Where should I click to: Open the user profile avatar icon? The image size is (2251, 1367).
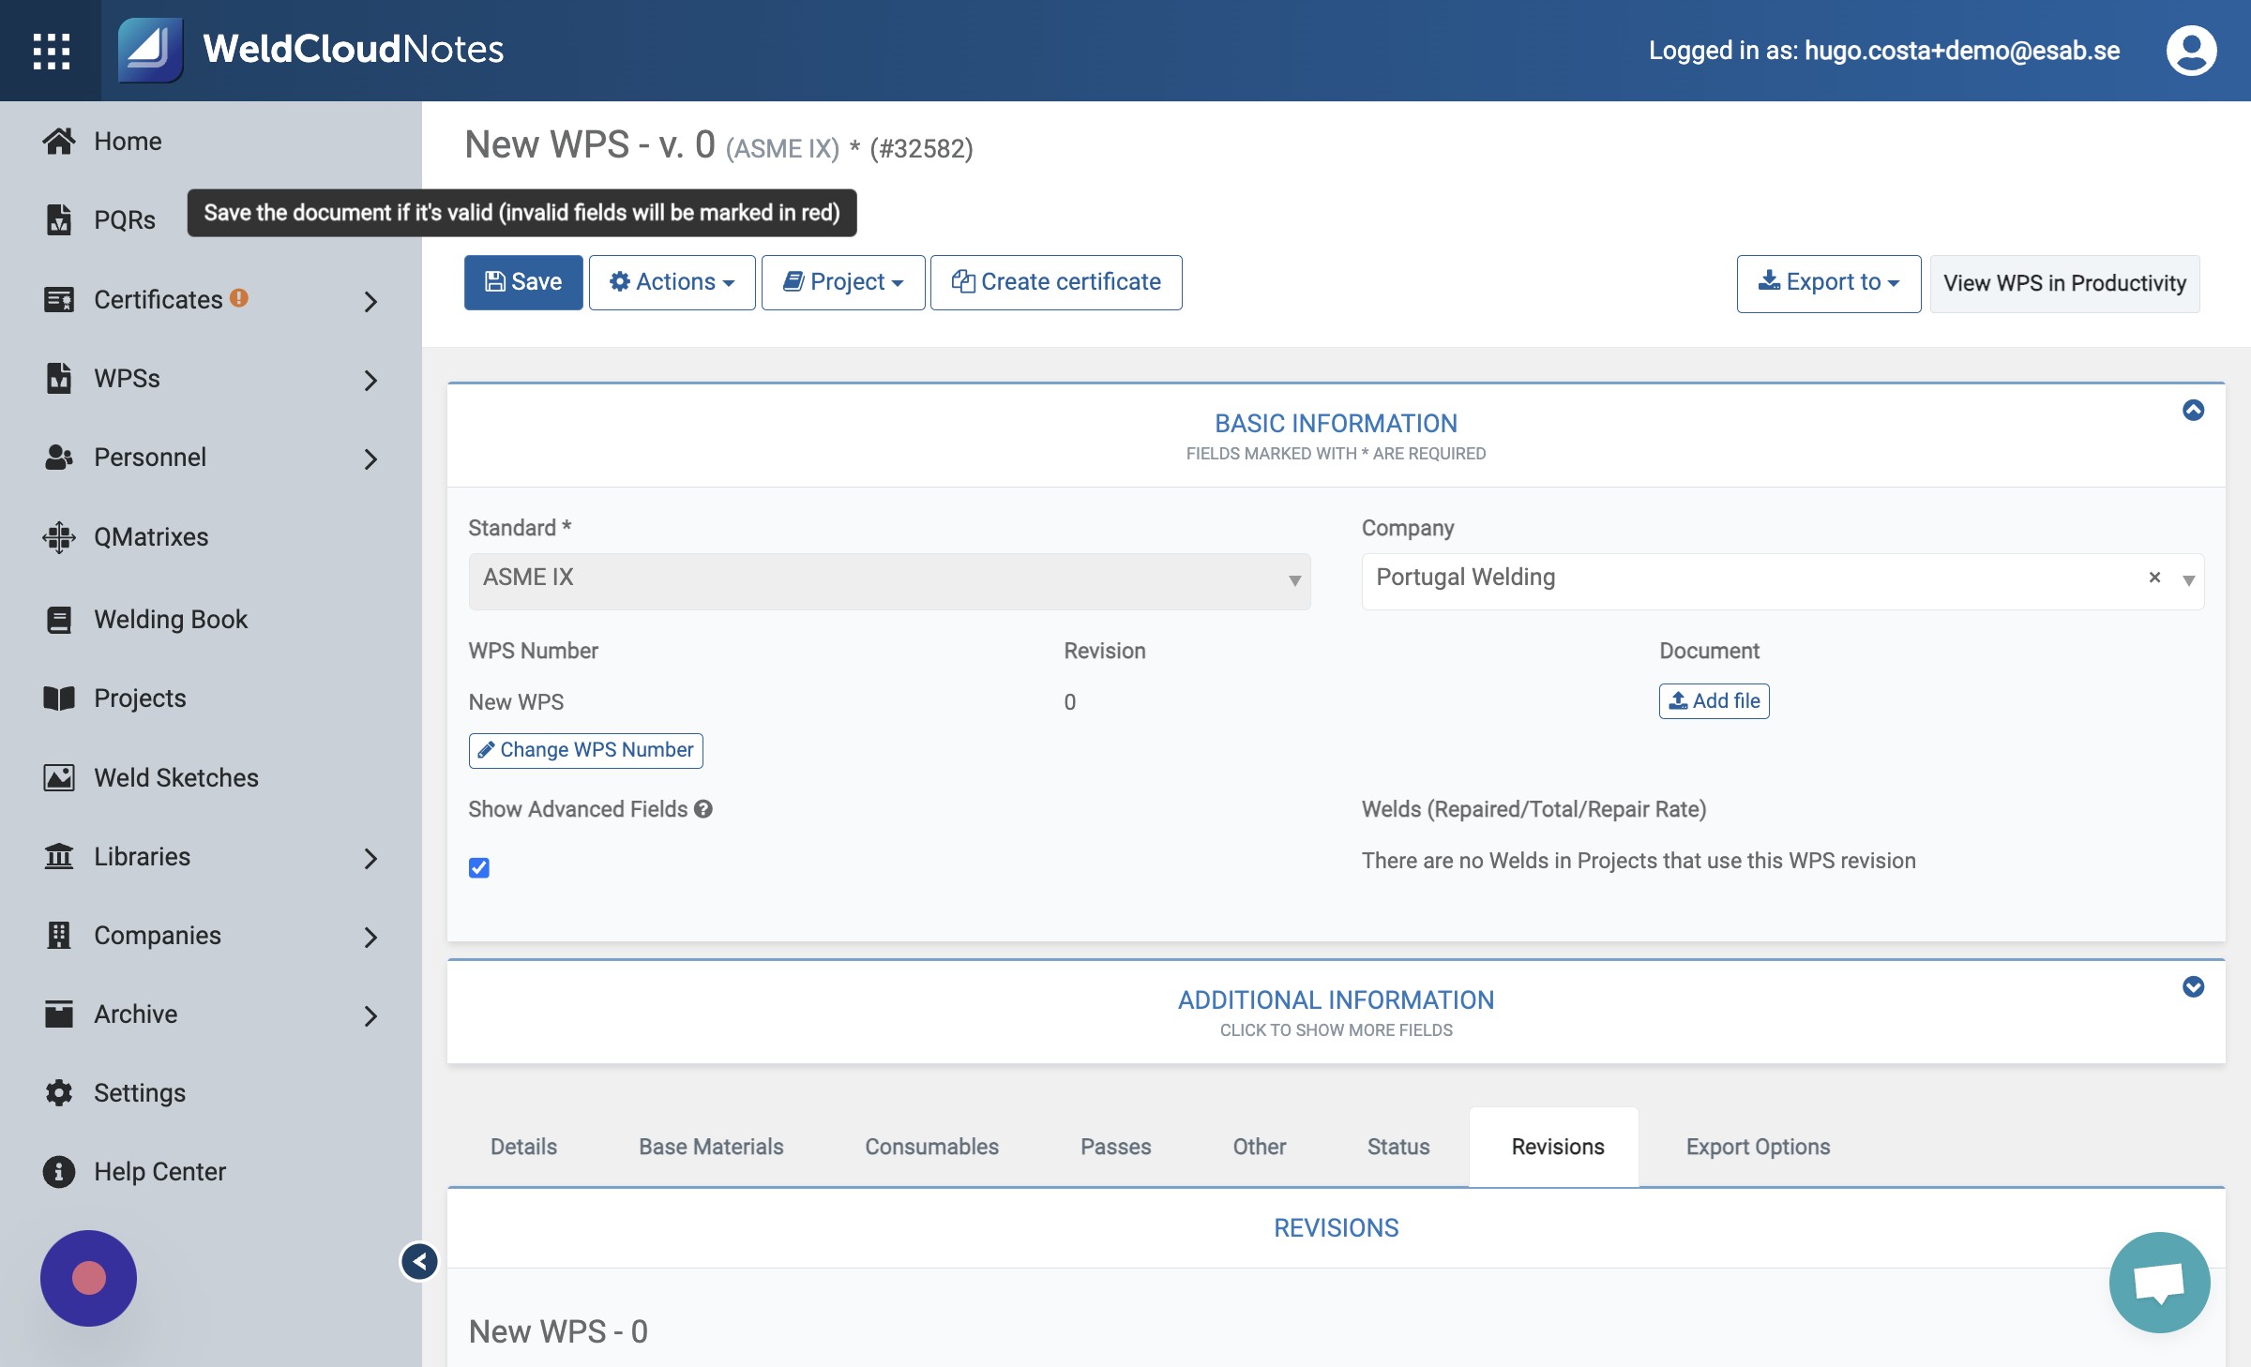pos(2191,51)
